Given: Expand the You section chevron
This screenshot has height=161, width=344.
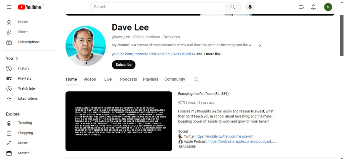Looking at the screenshot, I should [17, 58].
